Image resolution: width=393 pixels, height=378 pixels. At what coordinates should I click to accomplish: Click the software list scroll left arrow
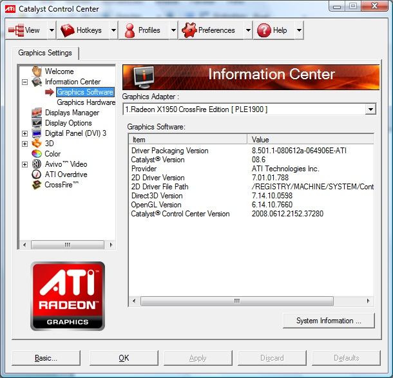(x=134, y=301)
